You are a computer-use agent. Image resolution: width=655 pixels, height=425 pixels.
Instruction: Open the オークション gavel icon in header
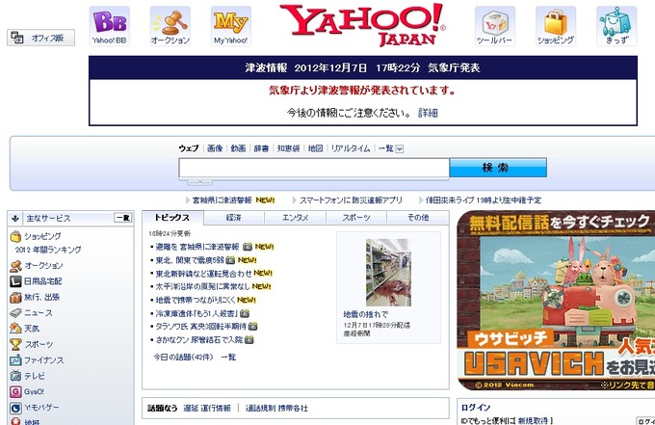pyautogui.click(x=170, y=26)
